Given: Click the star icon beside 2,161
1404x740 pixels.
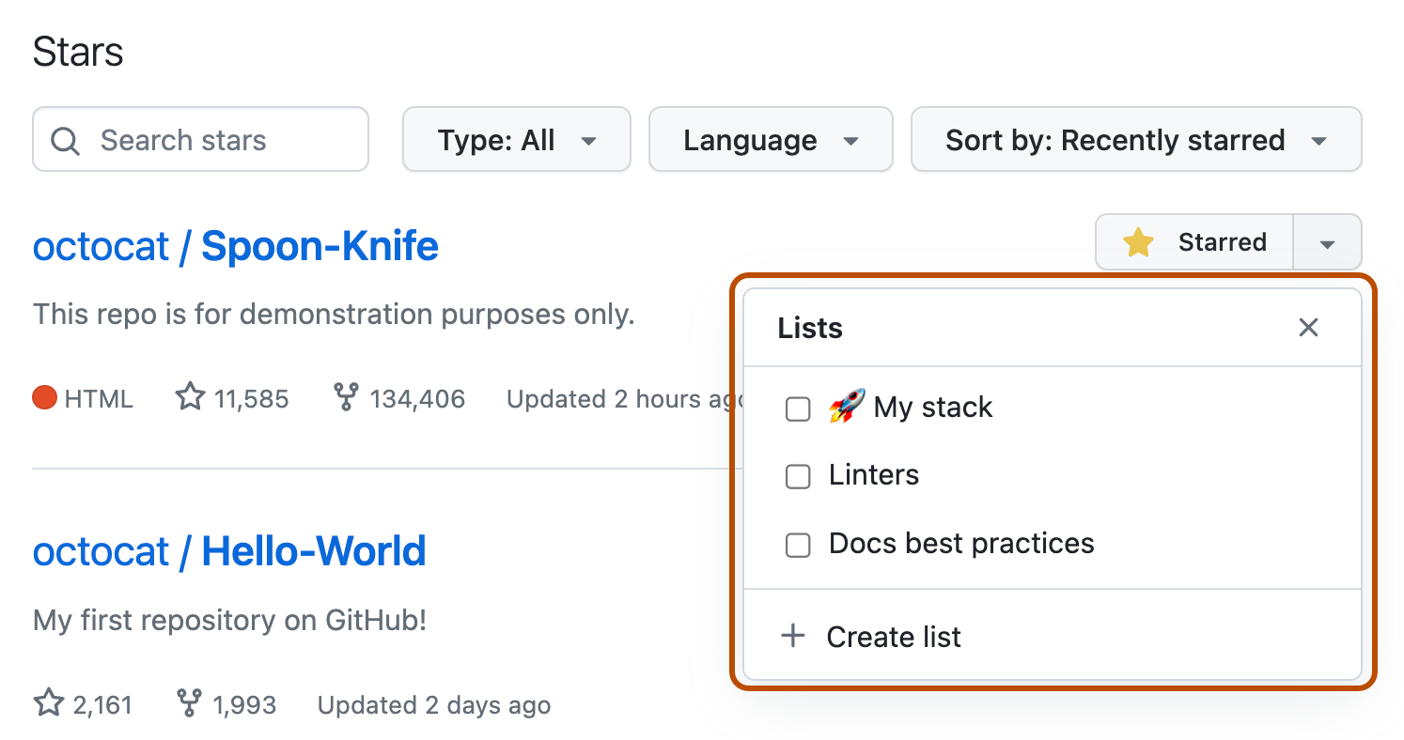Looking at the screenshot, I should tap(47, 703).
